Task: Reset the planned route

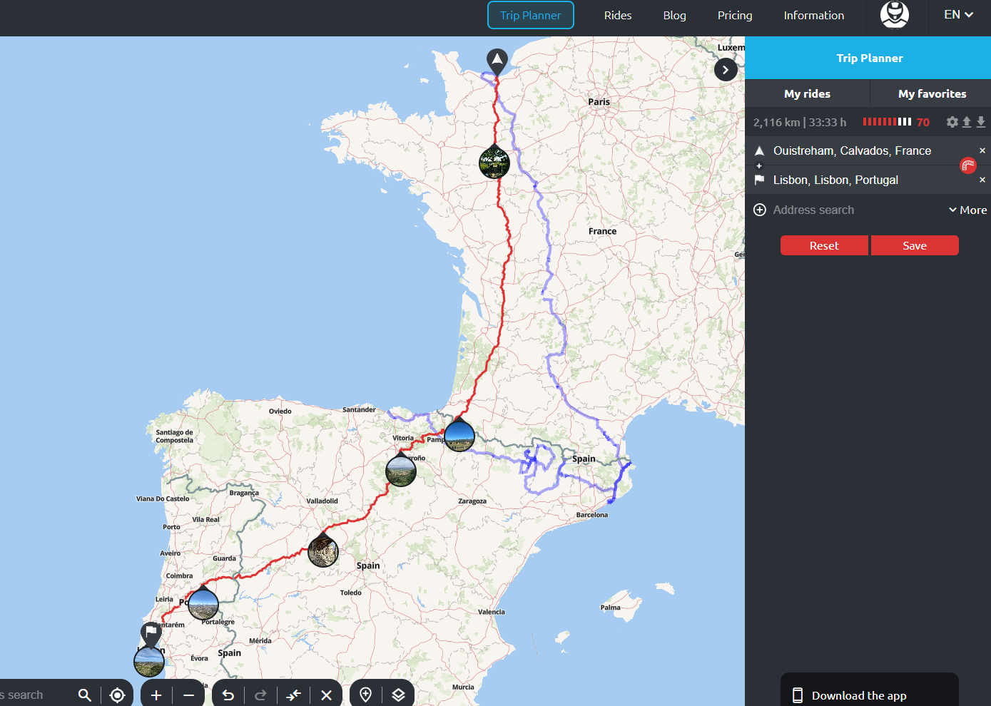Action: tap(824, 245)
